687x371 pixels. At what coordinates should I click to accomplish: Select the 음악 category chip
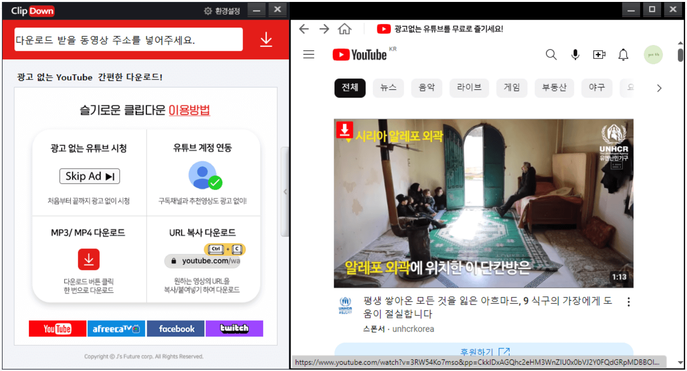(427, 88)
